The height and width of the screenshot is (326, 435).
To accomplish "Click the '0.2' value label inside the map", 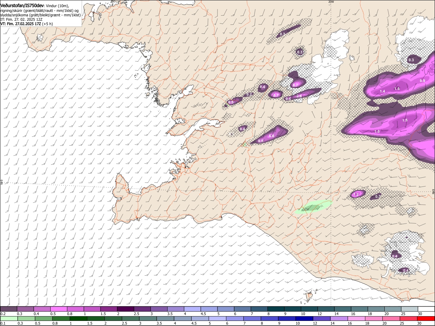I will click(x=249, y=94).
